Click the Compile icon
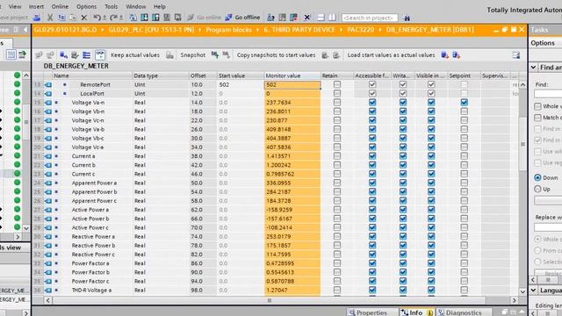The height and width of the screenshot is (316, 562). (133, 18)
